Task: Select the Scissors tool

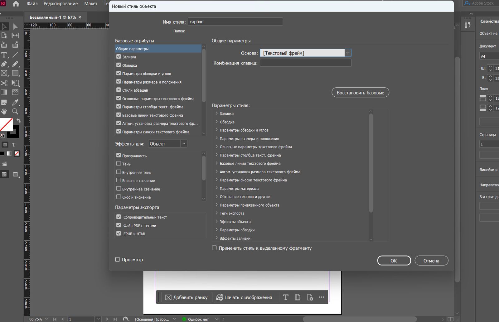Action: 4,83
